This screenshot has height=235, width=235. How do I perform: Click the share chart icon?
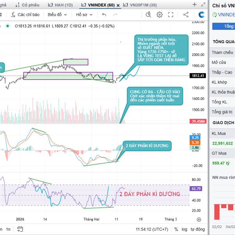(x=186, y=15)
